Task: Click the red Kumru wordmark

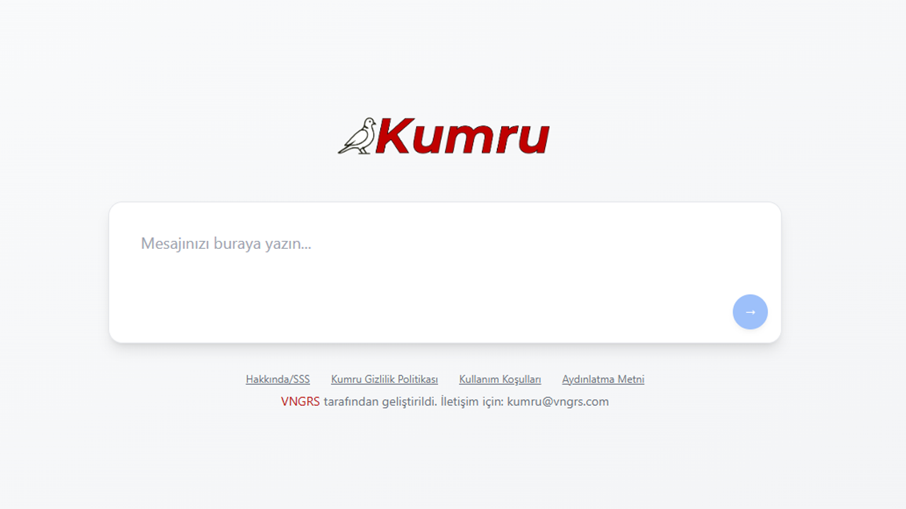Action: point(463,136)
